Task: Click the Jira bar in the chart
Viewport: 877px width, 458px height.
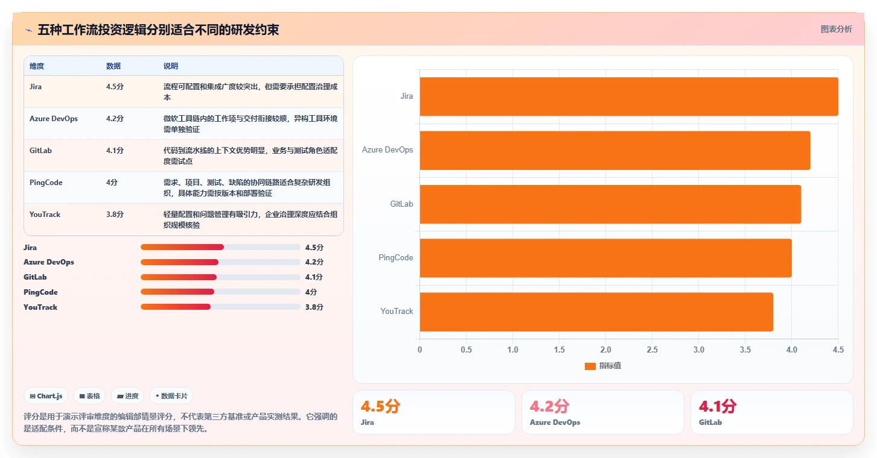Action: point(629,96)
